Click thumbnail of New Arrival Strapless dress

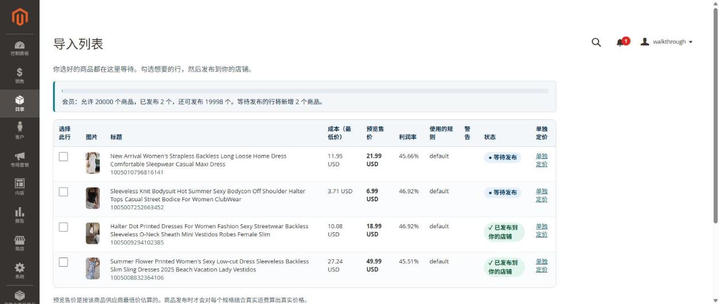coord(92,163)
